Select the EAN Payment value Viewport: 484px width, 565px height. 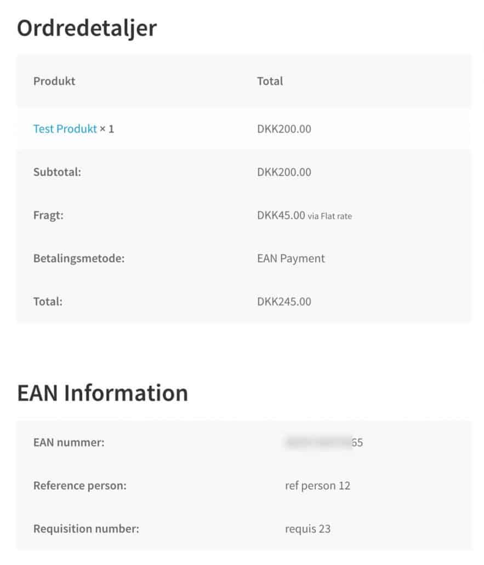tap(291, 258)
